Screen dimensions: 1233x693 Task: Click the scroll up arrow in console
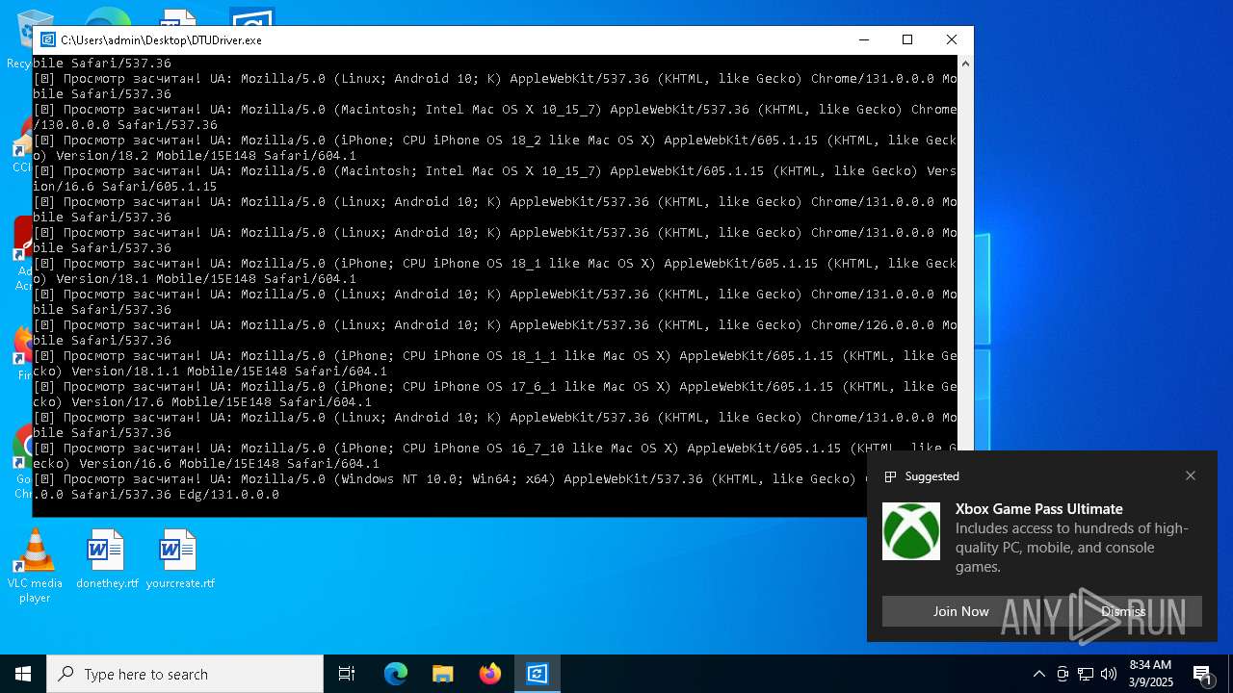965,64
